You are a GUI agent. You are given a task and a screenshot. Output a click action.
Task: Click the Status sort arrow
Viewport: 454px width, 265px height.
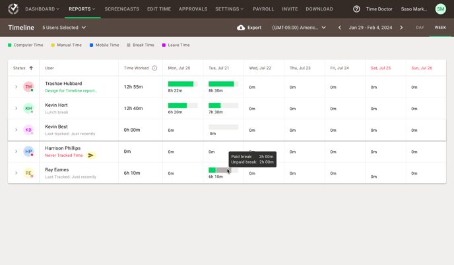click(x=31, y=68)
